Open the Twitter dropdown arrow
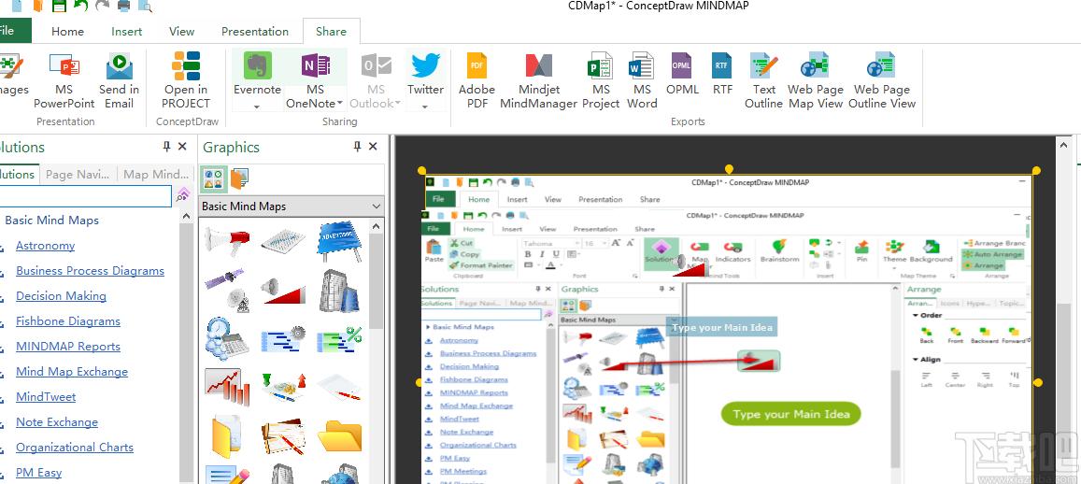 [425, 106]
